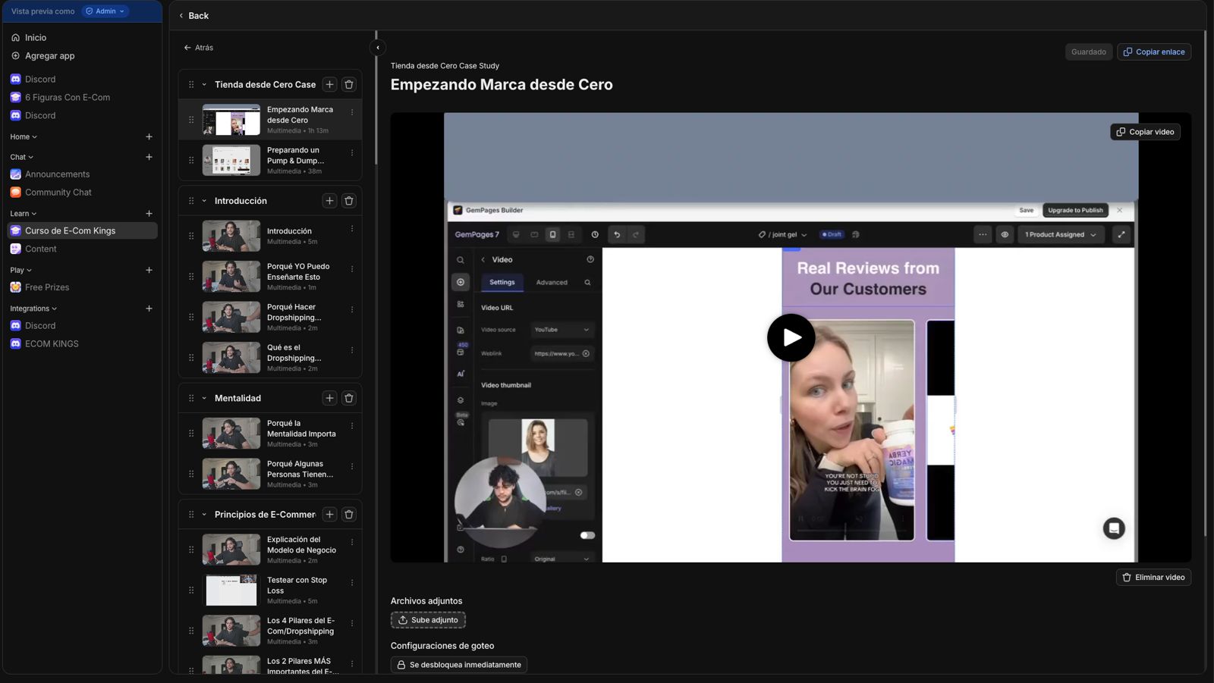Open Curso de E-Com Kings in sidebar
This screenshot has width=1214, height=683.
point(70,230)
